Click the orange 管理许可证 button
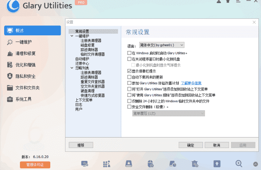Screen dimensions: 261x170 pyautogui.click(x=35, y=165)
